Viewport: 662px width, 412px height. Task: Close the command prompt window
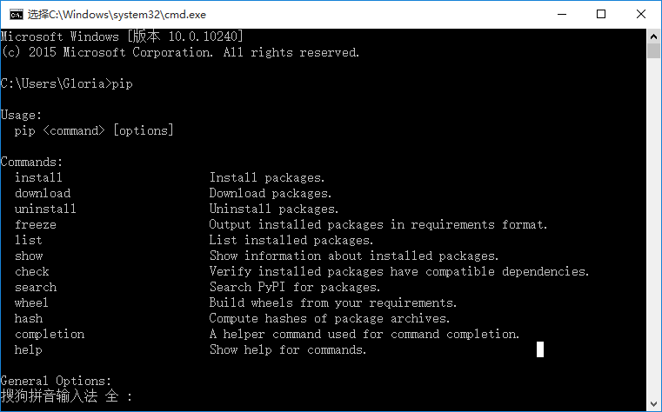[641, 14]
